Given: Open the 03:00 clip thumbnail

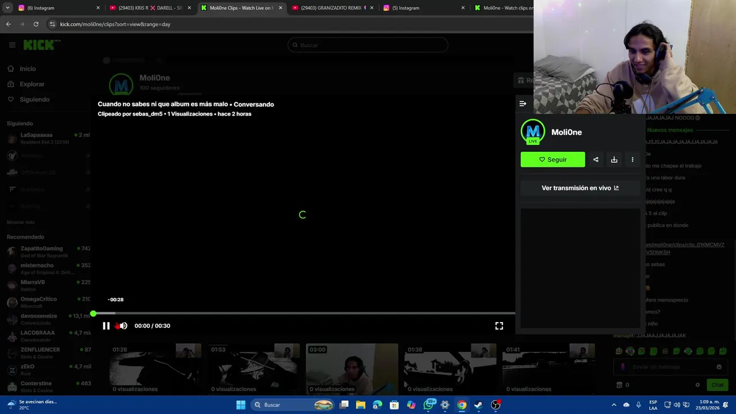Looking at the screenshot, I should (352, 369).
